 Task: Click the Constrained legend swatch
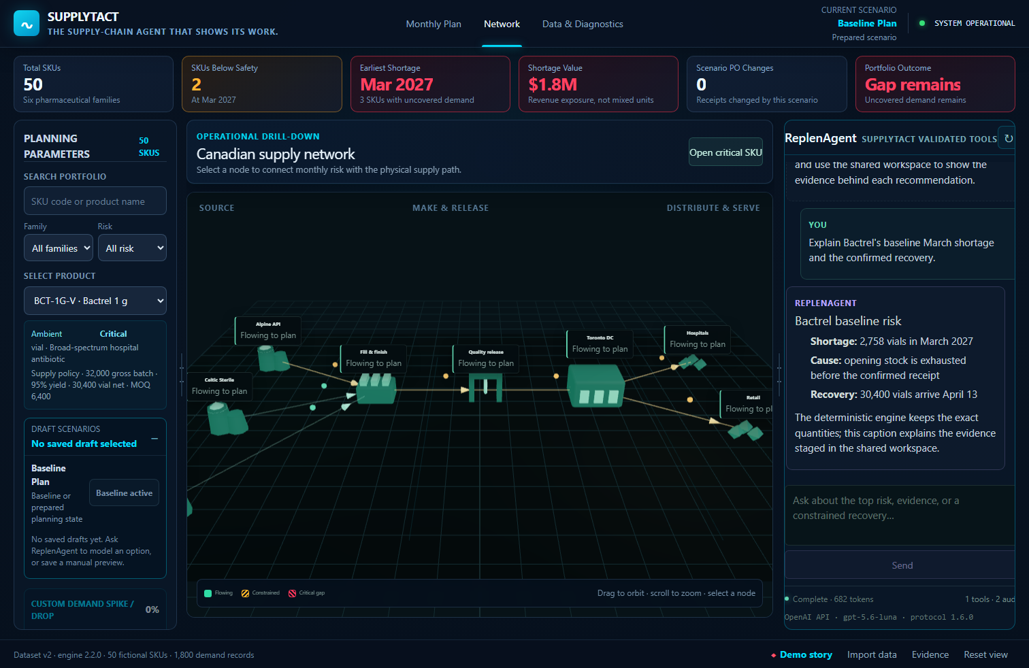coord(245,593)
